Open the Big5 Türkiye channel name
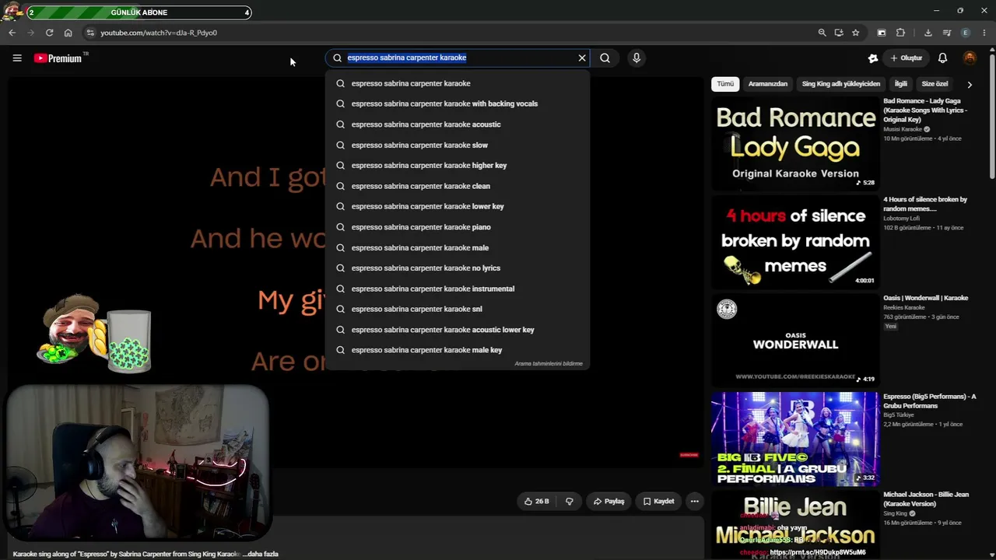Image resolution: width=996 pixels, height=560 pixels. point(899,415)
